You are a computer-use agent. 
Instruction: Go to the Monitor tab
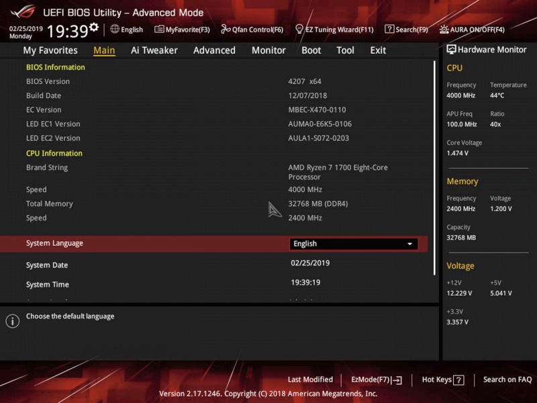(x=268, y=50)
